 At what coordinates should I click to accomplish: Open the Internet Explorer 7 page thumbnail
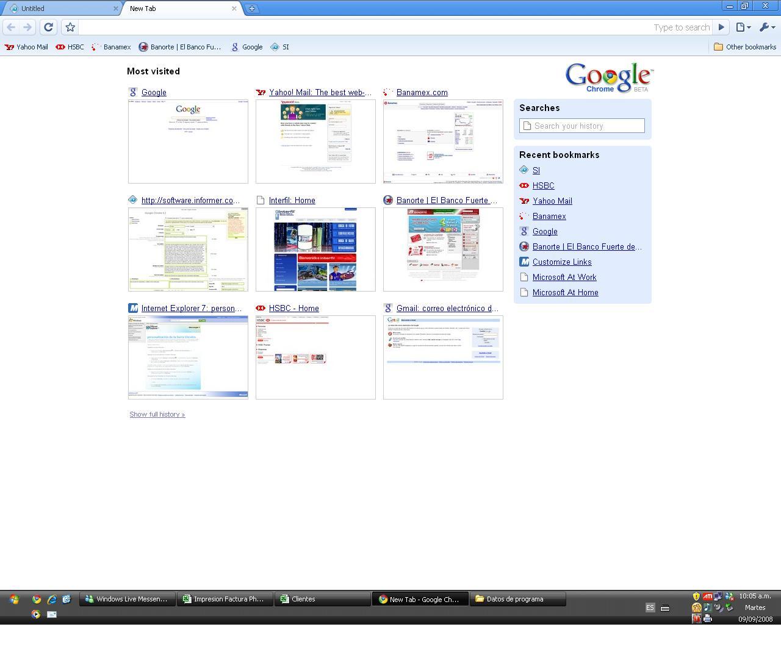click(x=188, y=357)
